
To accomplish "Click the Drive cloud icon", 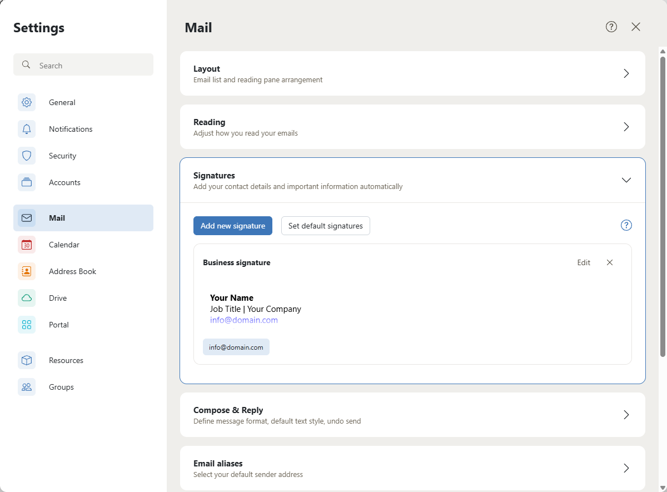I will click(27, 298).
